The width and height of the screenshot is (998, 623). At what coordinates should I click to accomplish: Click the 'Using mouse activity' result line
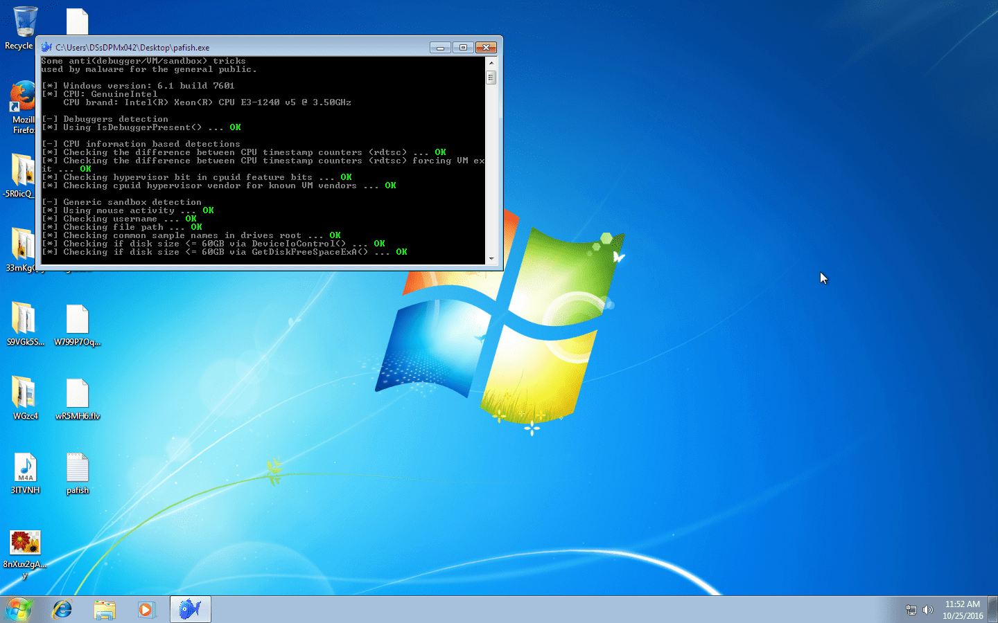tap(128, 210)
